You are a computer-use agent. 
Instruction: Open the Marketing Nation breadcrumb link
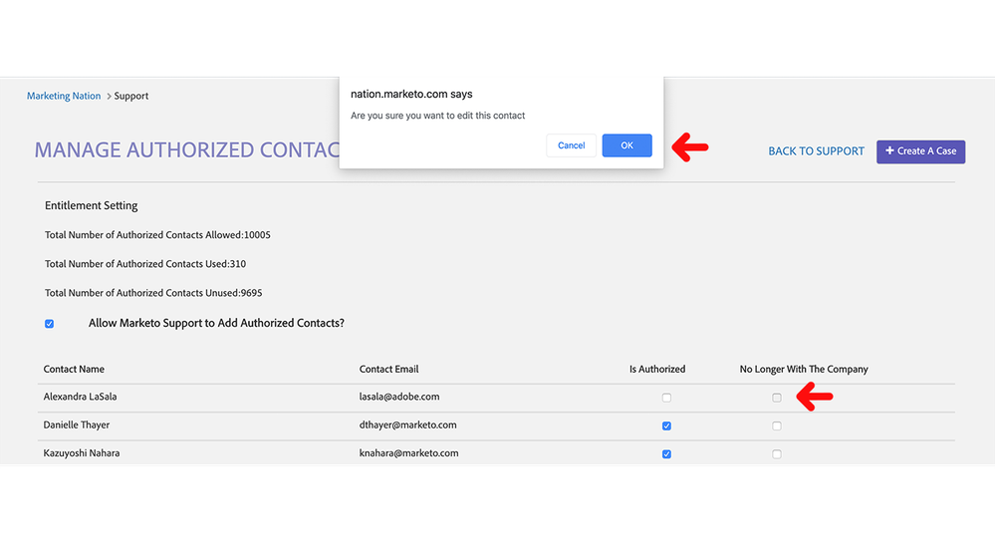(64, 97)
